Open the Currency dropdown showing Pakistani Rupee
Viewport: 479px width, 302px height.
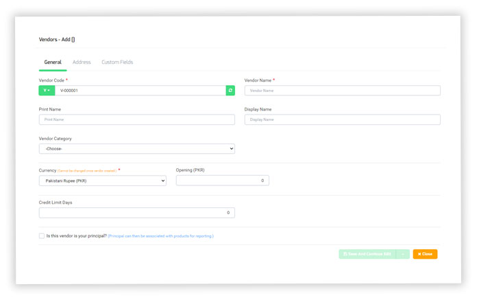[x=102, y=181]
